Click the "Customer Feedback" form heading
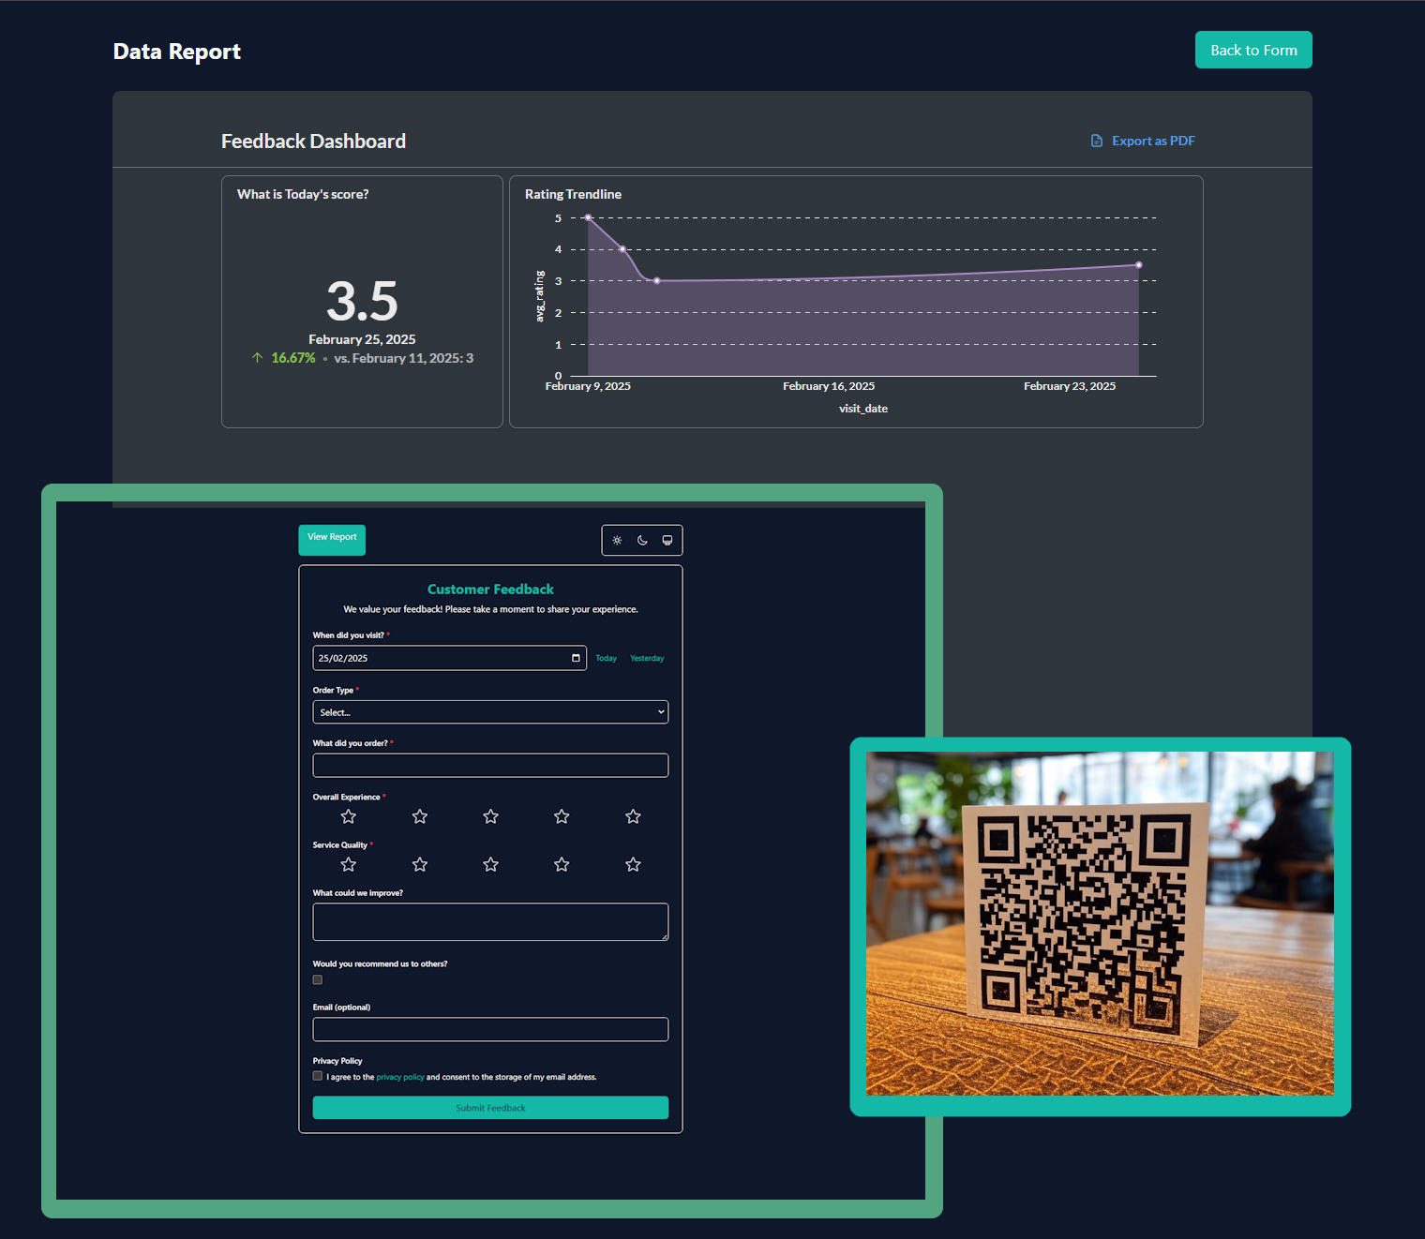The image size is (1425, 1239). click(x=490, y=590)
